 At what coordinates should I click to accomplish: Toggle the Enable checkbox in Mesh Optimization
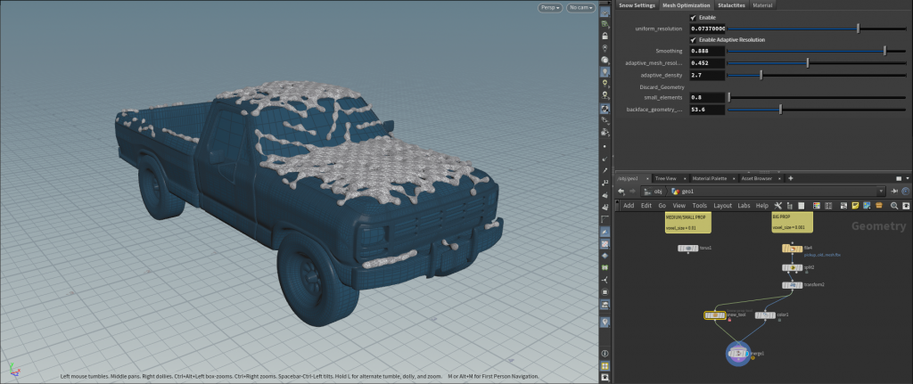693,18
